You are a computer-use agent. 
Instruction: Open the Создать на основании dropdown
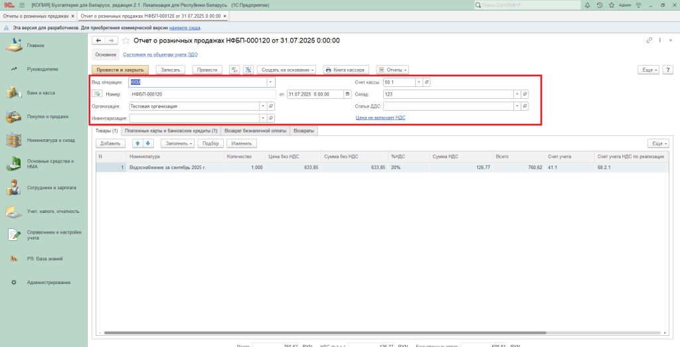tap(288, 70)
